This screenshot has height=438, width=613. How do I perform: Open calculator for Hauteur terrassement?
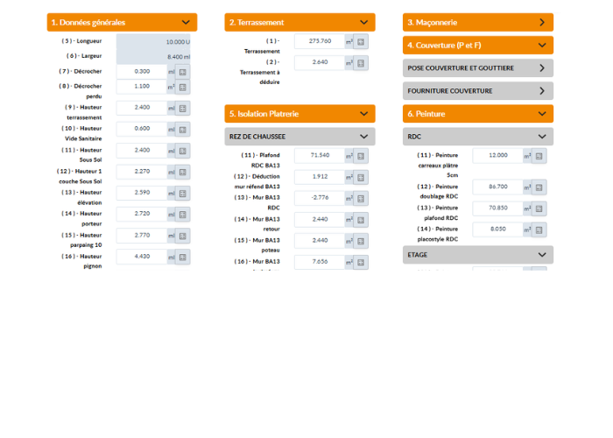point(182,109)
